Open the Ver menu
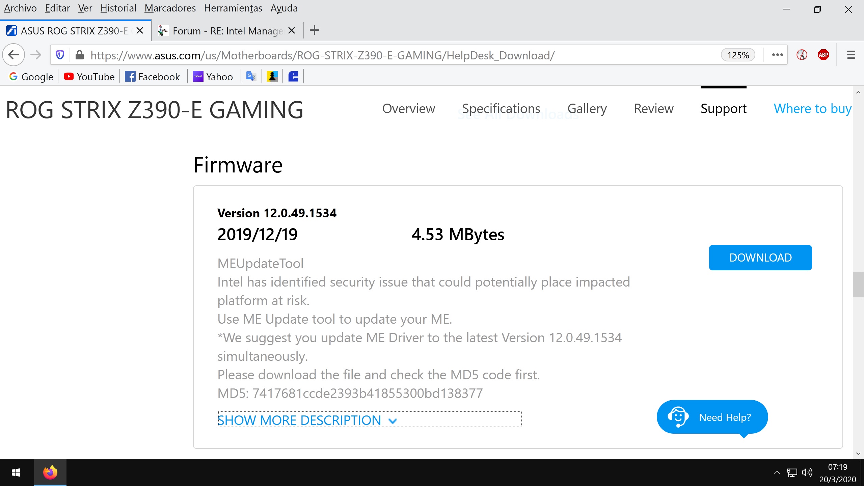864x486 pixels. click(85, 8)
